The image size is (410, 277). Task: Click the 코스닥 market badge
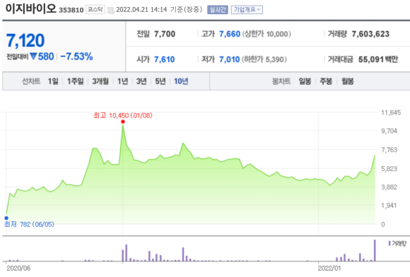tap(95, 10)
